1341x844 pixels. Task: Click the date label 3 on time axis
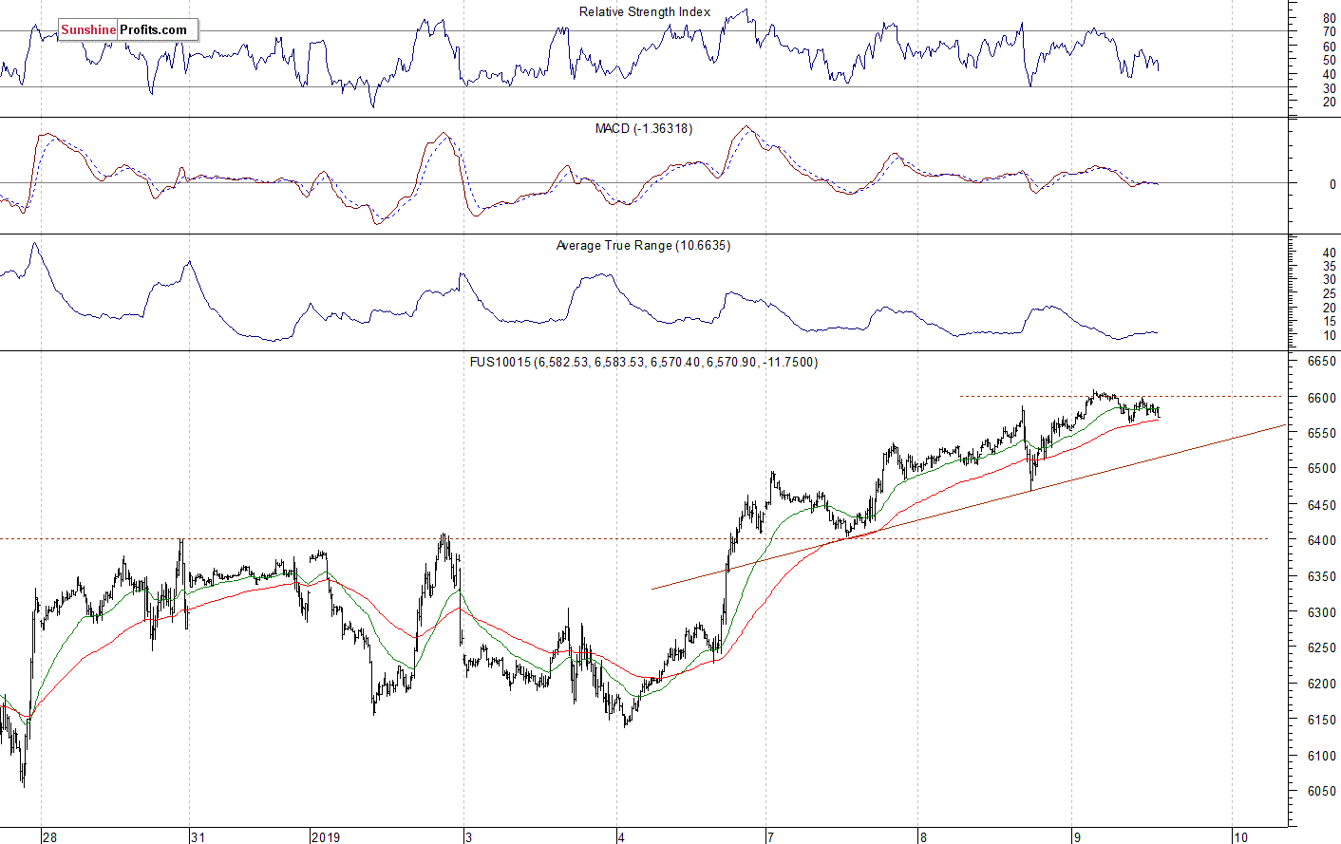coord(469,836)
